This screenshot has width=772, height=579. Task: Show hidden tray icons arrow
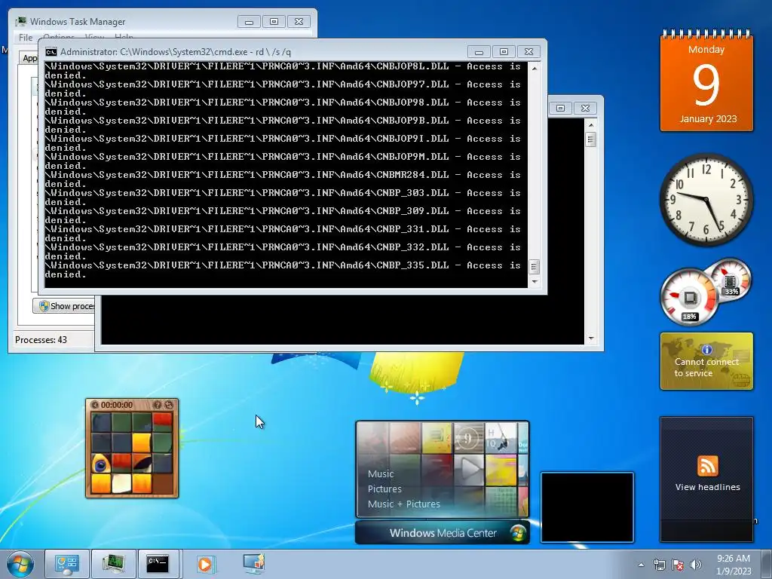coord(641,565)
